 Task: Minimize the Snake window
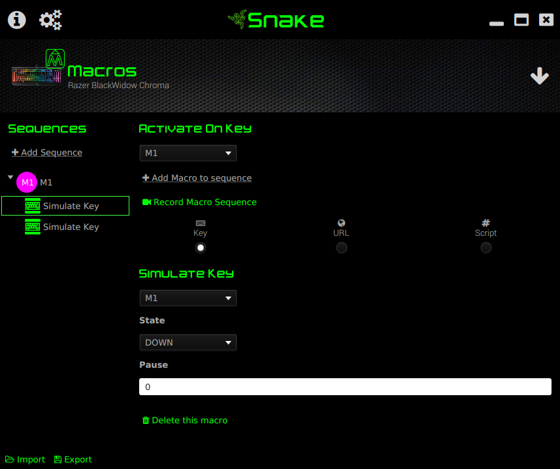tap(497, 24)
